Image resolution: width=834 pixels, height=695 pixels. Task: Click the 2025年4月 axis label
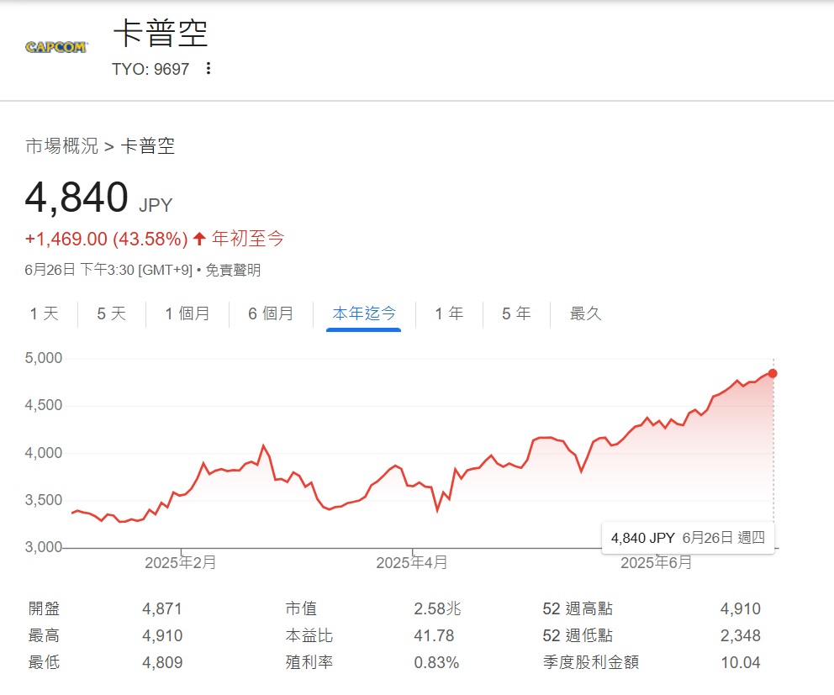tap(412, 562)
